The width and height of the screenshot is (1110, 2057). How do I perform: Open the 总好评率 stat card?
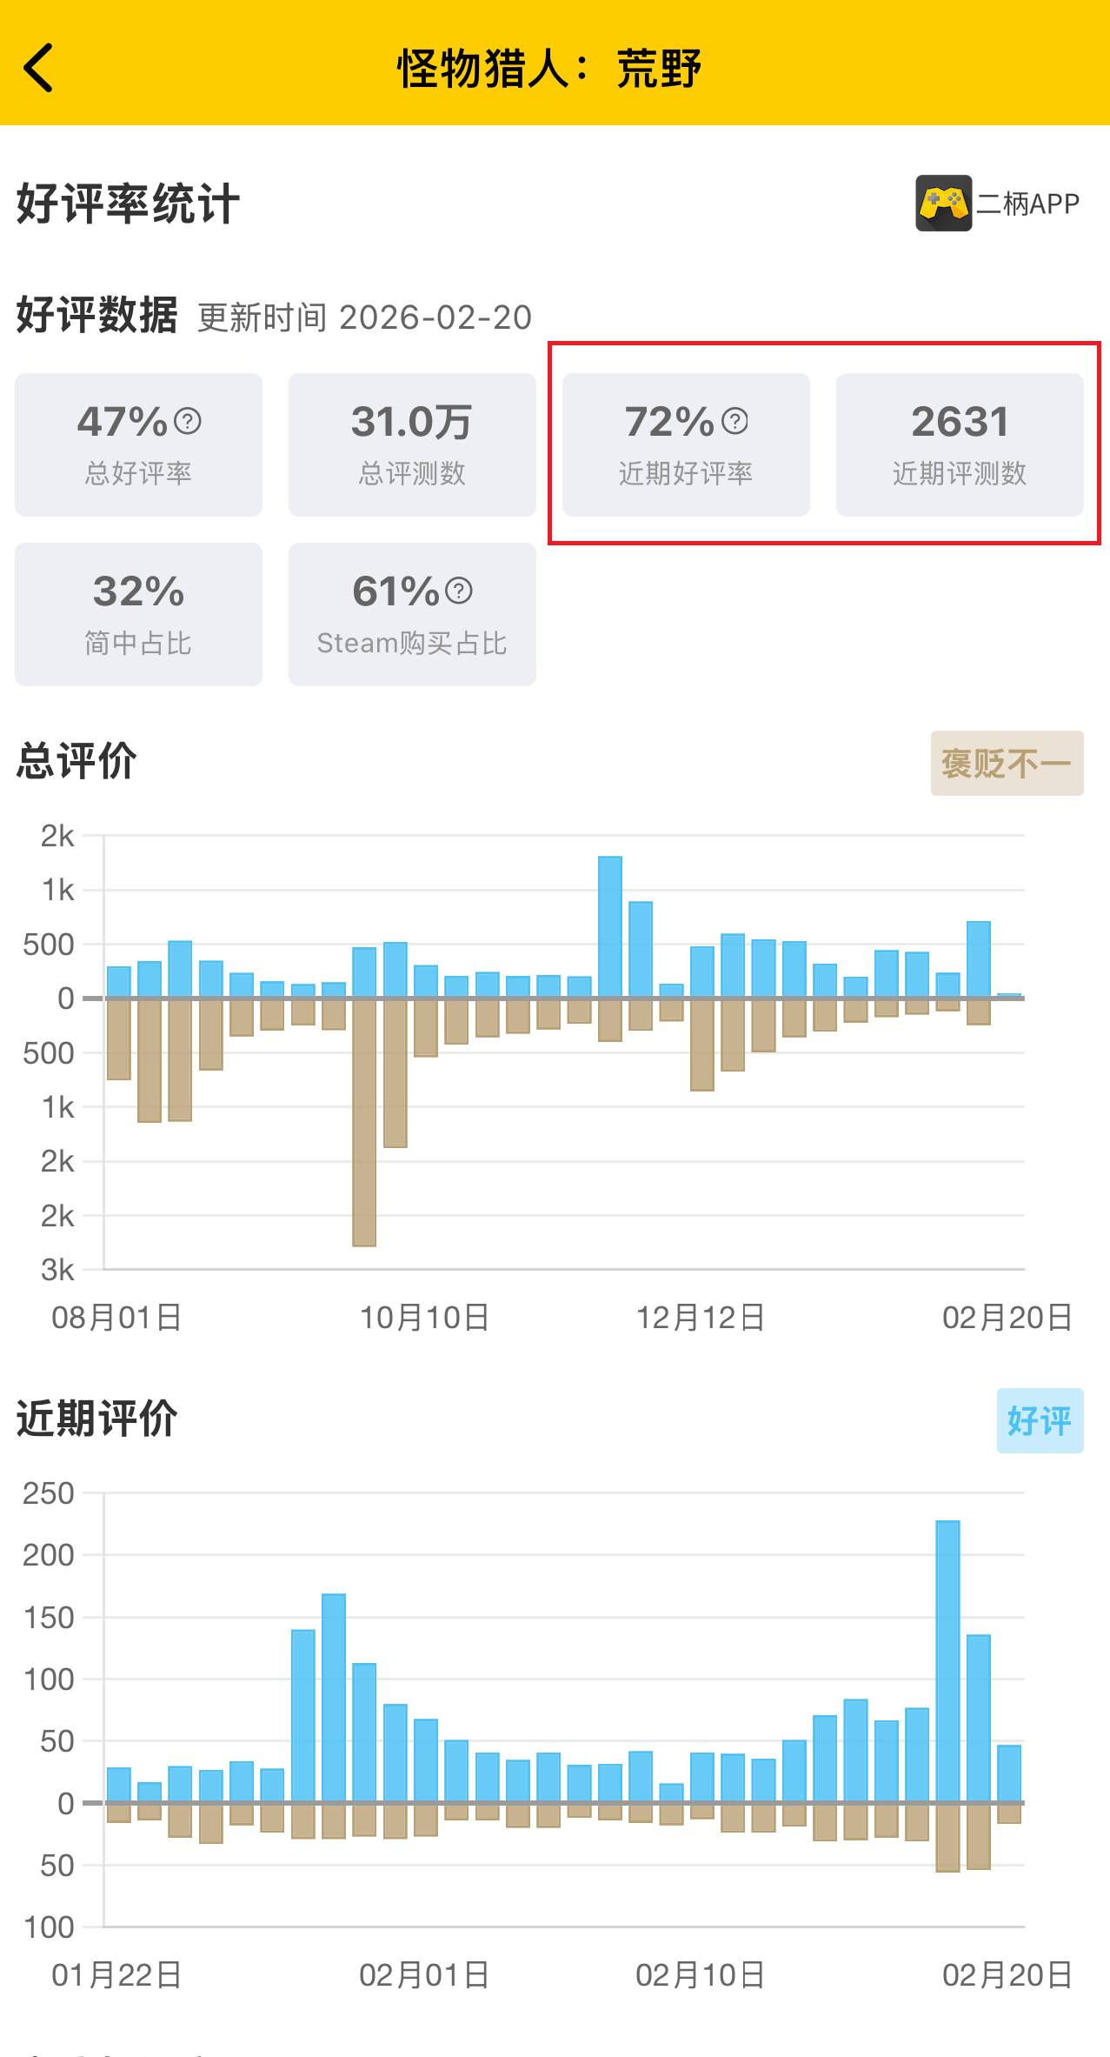coord(138,445)
